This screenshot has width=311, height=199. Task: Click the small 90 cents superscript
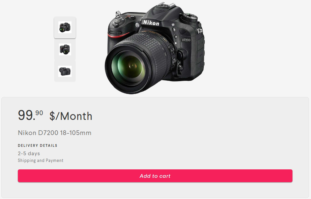click(39, 113)
